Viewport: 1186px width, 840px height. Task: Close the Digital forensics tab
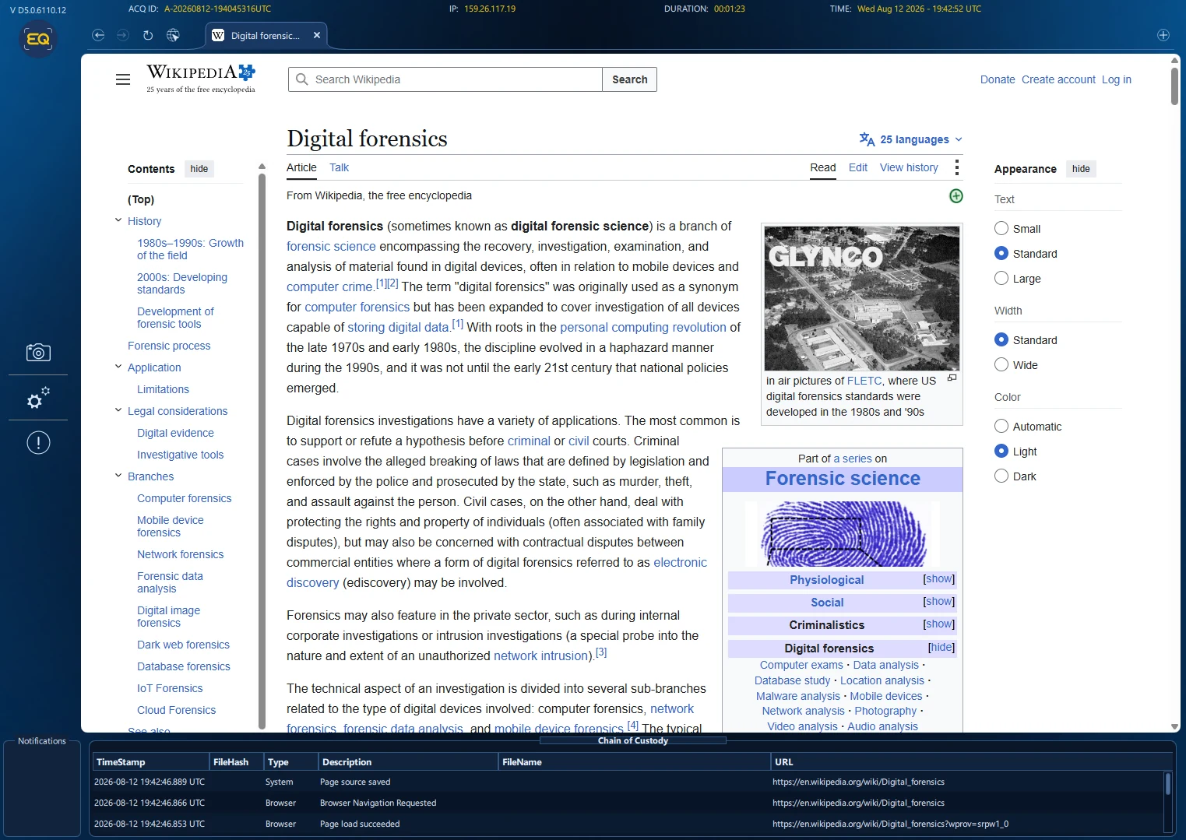(x=317, y=35)
